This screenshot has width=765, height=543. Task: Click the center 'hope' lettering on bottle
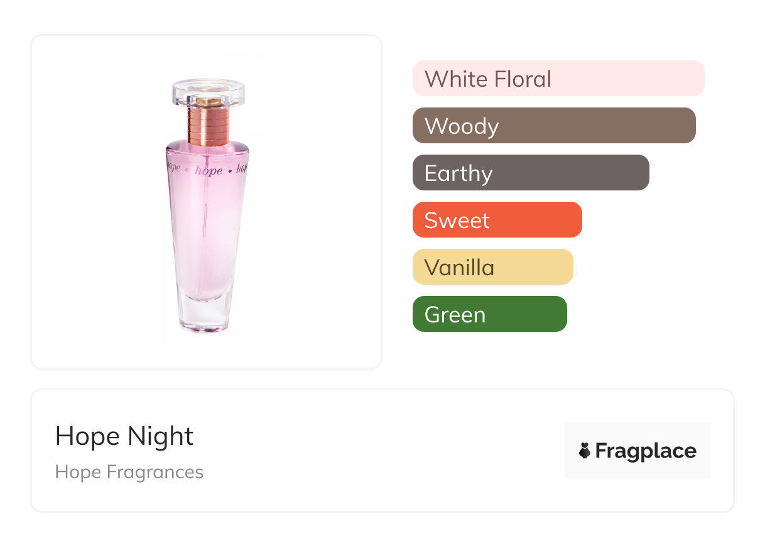[209, 170]
